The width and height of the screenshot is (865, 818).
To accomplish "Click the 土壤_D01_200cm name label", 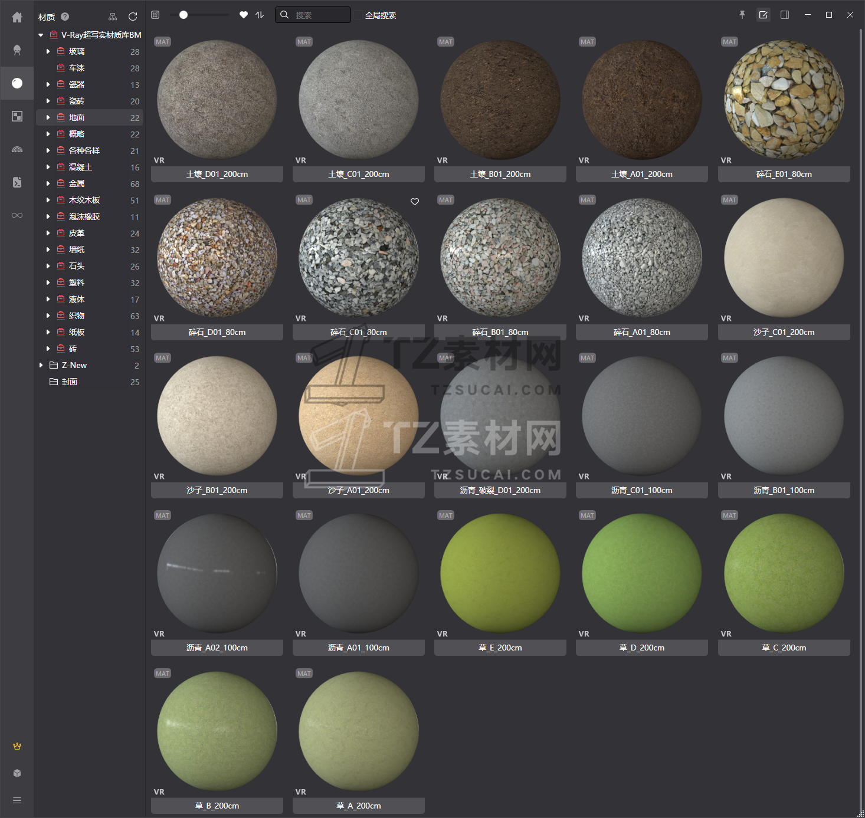I will point(217,174).
